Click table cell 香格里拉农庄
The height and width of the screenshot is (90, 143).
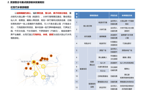103,82
